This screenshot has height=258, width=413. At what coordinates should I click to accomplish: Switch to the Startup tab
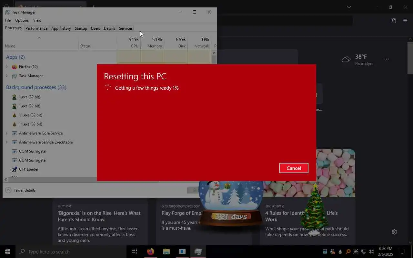[81, 28]
